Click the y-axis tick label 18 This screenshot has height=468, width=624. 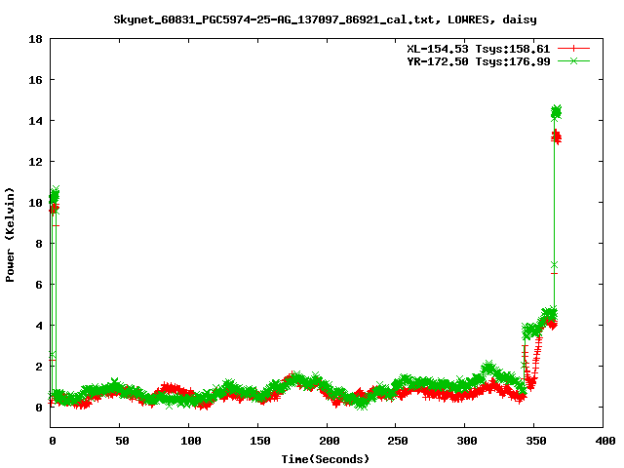click(x=35, y=39)
